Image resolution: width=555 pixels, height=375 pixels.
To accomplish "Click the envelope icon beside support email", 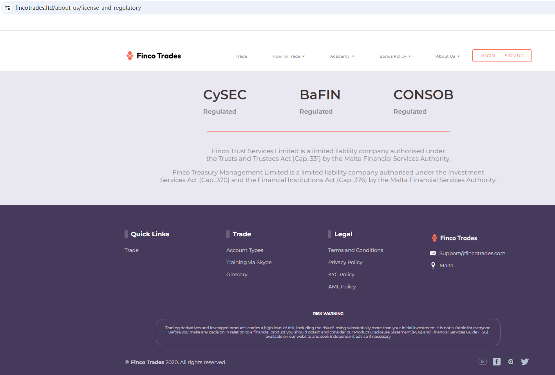I will coord(433,253).
